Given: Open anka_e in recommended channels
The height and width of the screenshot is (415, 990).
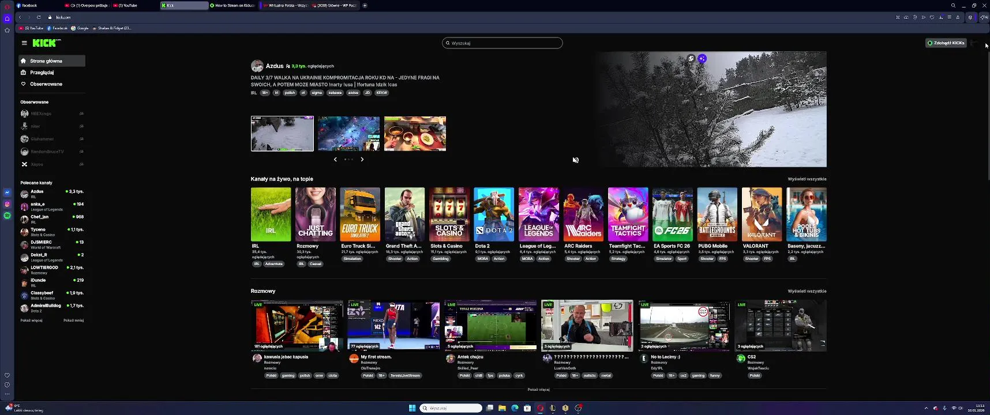Looking at the screenshot, I should click(x=52, y=206).
